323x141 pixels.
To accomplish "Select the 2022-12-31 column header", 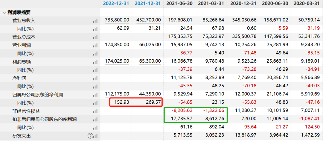I will 116,4.
